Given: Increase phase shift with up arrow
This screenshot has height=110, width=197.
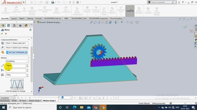Looking at the screenshot, I should coord(27,74).
